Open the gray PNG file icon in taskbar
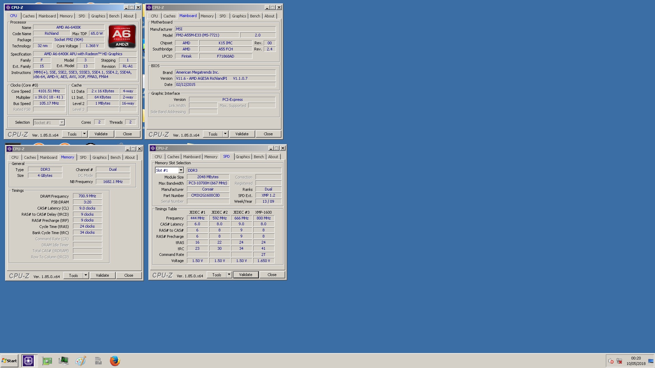This screenshot has height=368, width=655. 98,361
